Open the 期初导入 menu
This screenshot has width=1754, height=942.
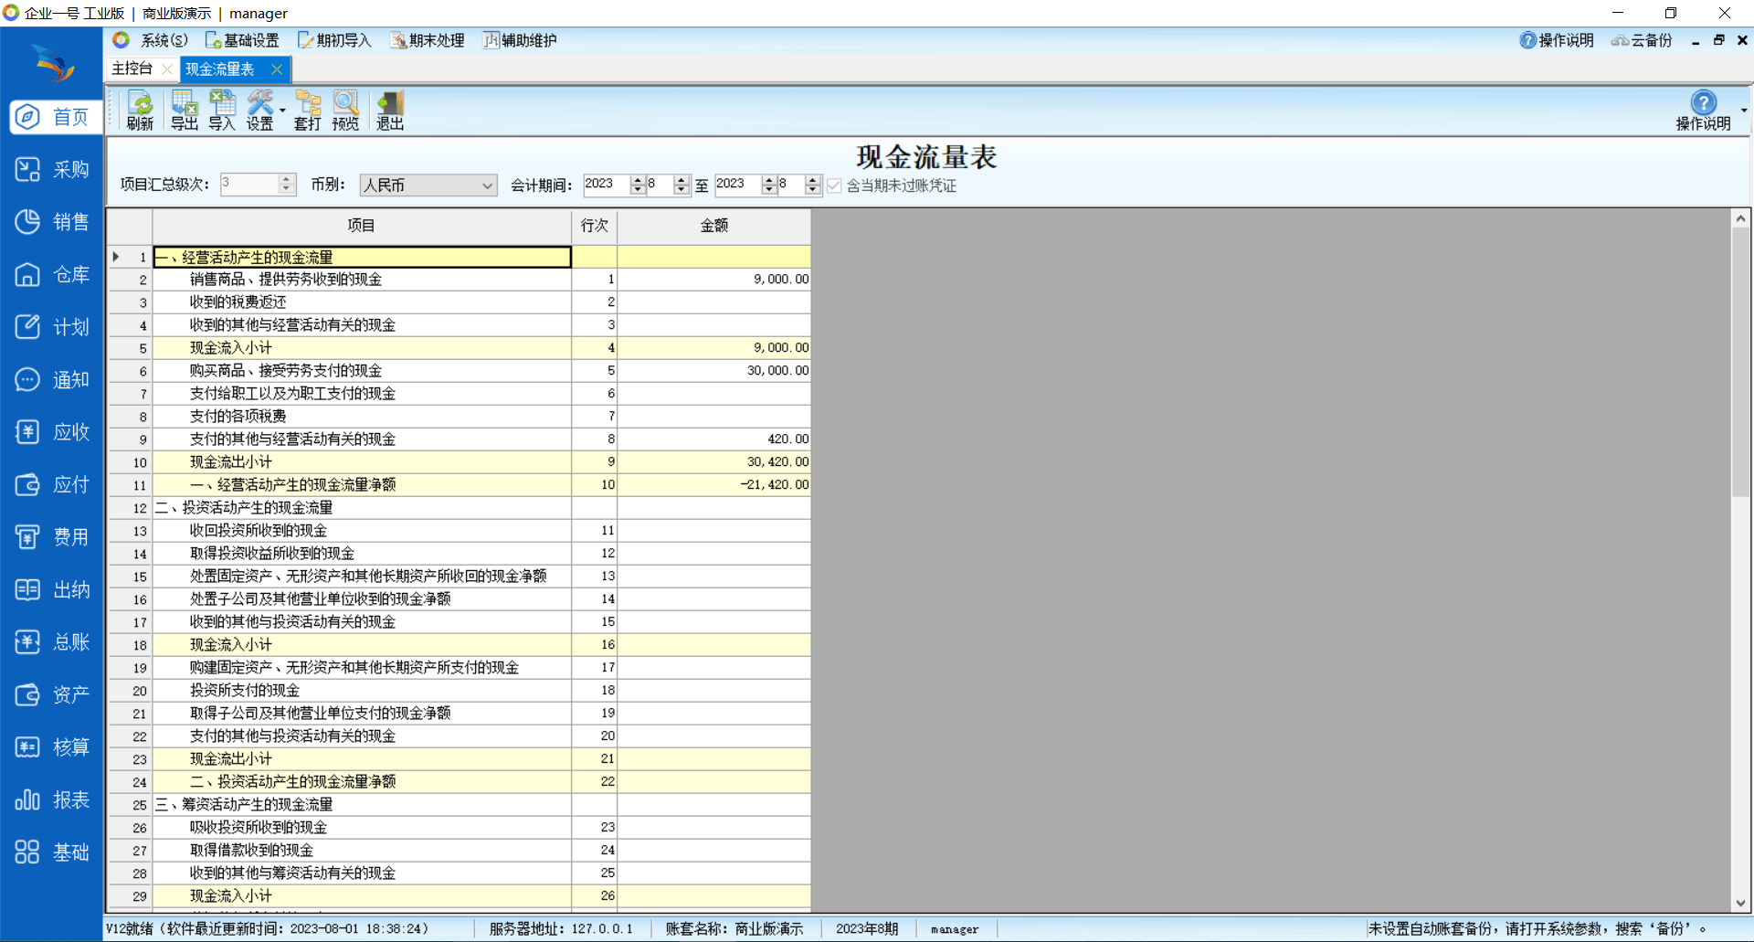[334, 40]
